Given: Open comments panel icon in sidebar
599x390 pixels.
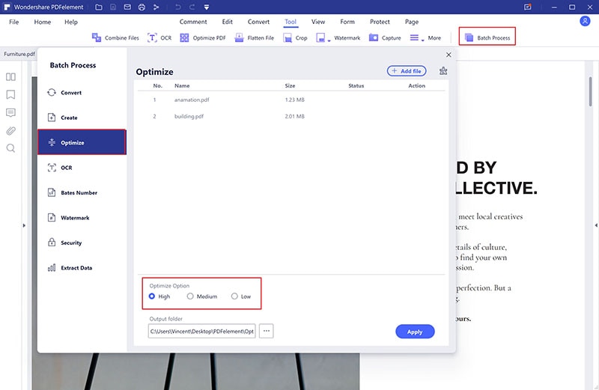Looking at the screenshot, I should (x=10, y=113).
